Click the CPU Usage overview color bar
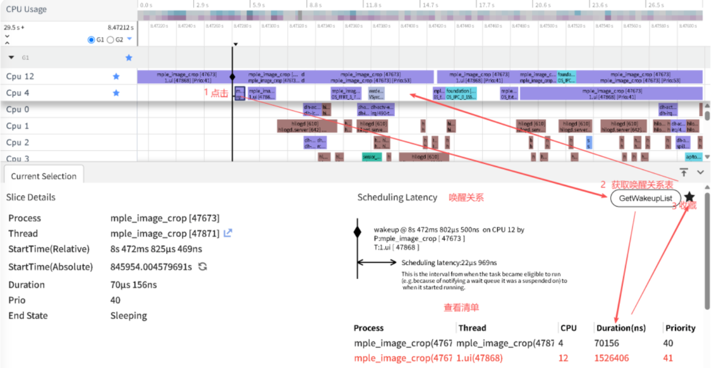The image size is (711, 368). (420, 15)
